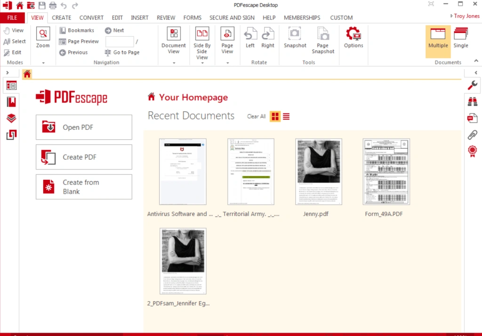
Task: Activate the Select mode
Action: pos(15,41)
